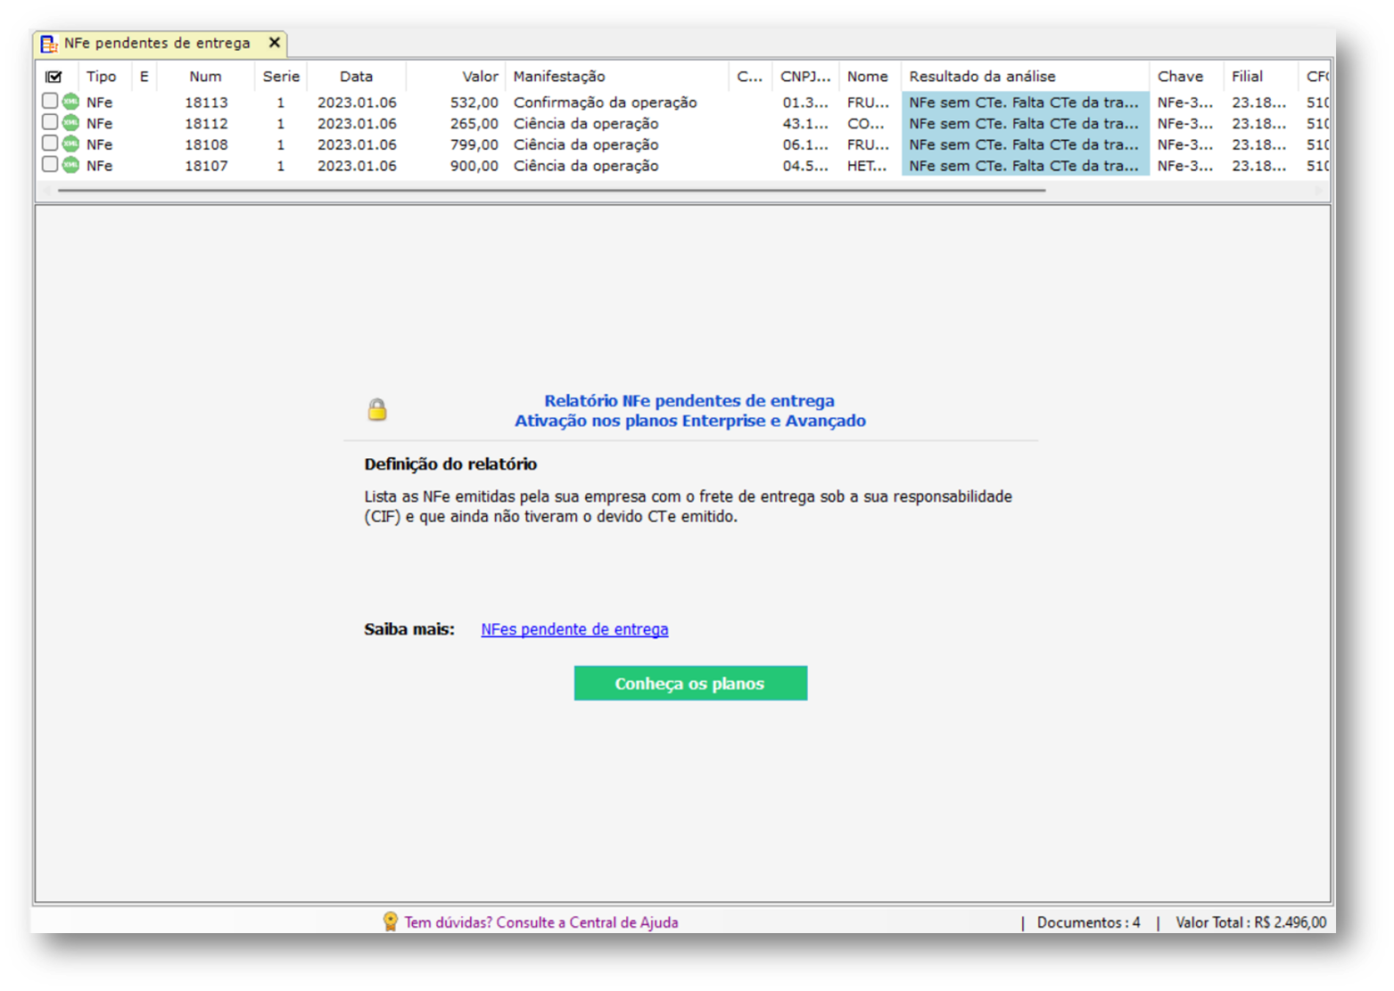Click the CNPJ 43.1... cell
This screenshot has width=1394, height=991.
pyautogui.click(x=805, y=124)
